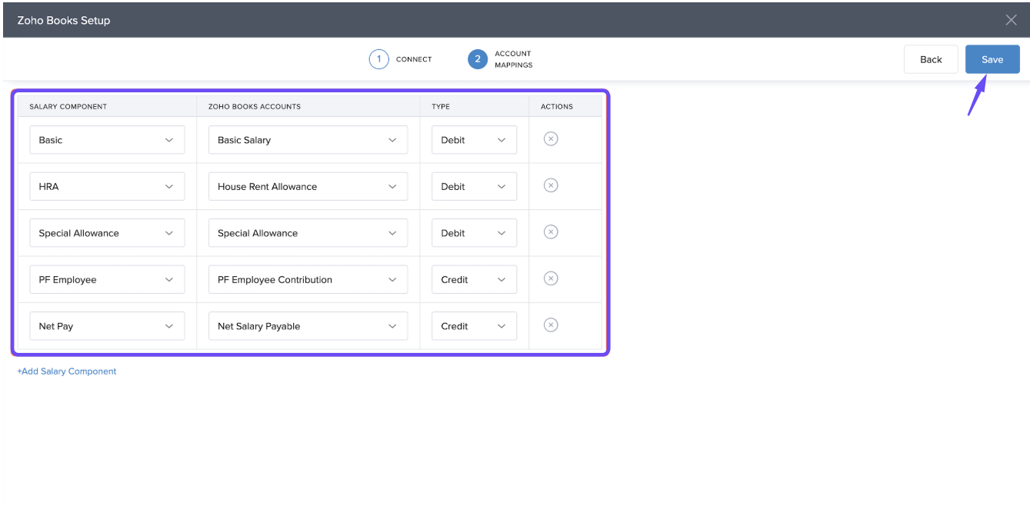Viewport: 1030px width, 506px height.
Task: Open the Net Salary Payable account dropdown
Action: (x=308, y=326)
